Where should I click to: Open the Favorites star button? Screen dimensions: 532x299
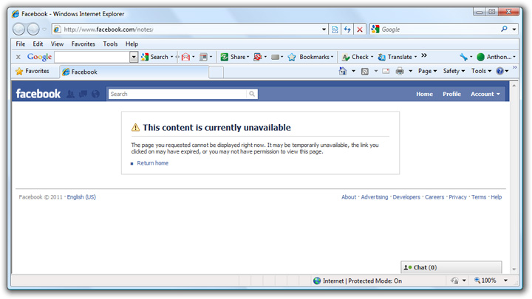[33, 71]
